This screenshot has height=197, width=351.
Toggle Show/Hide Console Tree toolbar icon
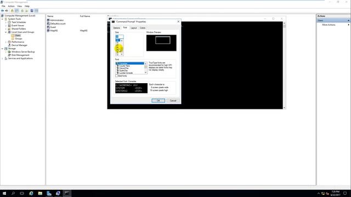(x=17, y=11)
